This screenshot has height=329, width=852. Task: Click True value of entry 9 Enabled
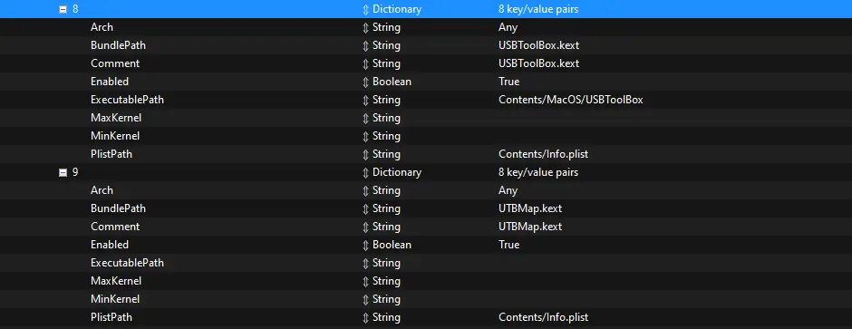508,245
